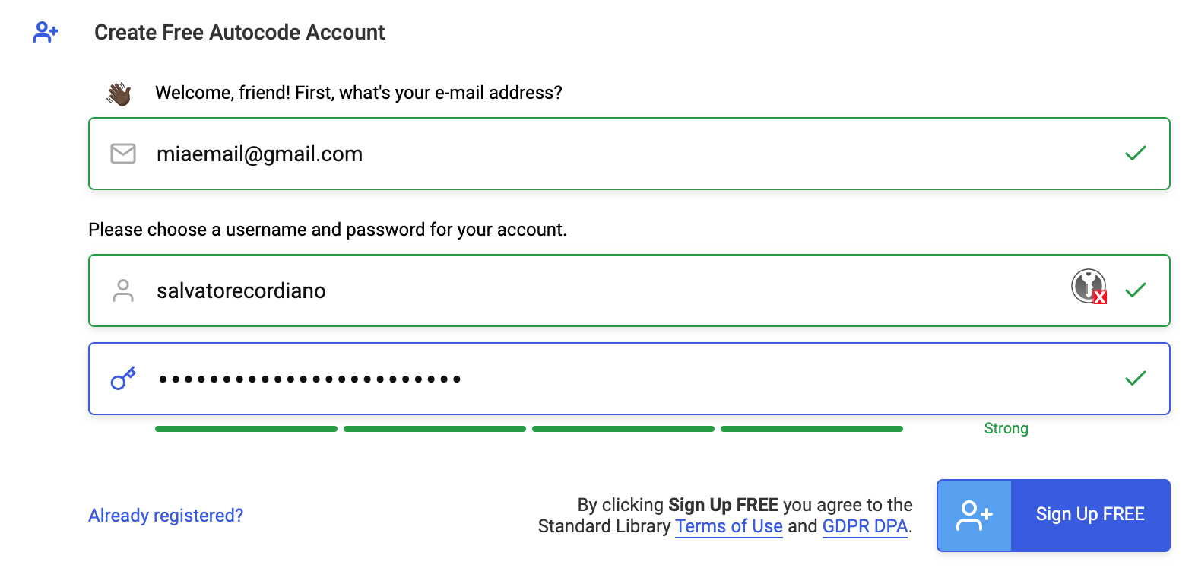The image size is (1195, 581).
Task: Focus the masked password input field
Action: [629, 379]
